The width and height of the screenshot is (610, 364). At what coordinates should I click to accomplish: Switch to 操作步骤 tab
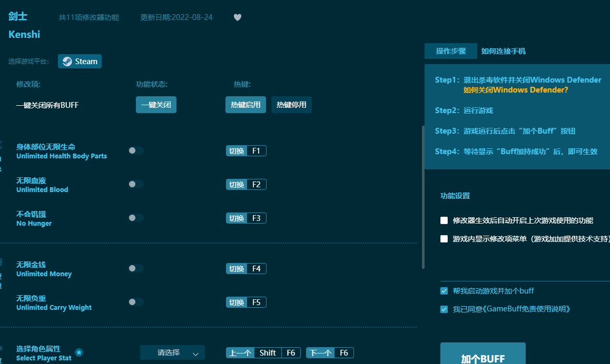tap(450, 51)
